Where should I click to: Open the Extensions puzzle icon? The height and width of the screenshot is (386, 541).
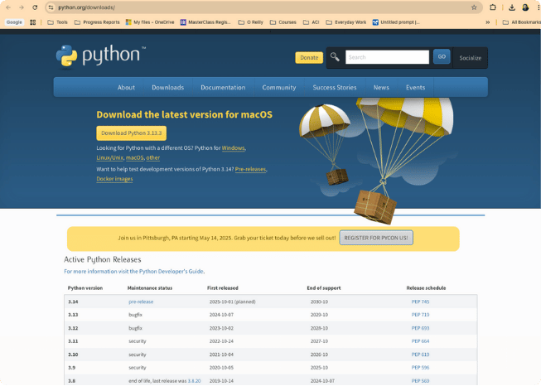493,7
